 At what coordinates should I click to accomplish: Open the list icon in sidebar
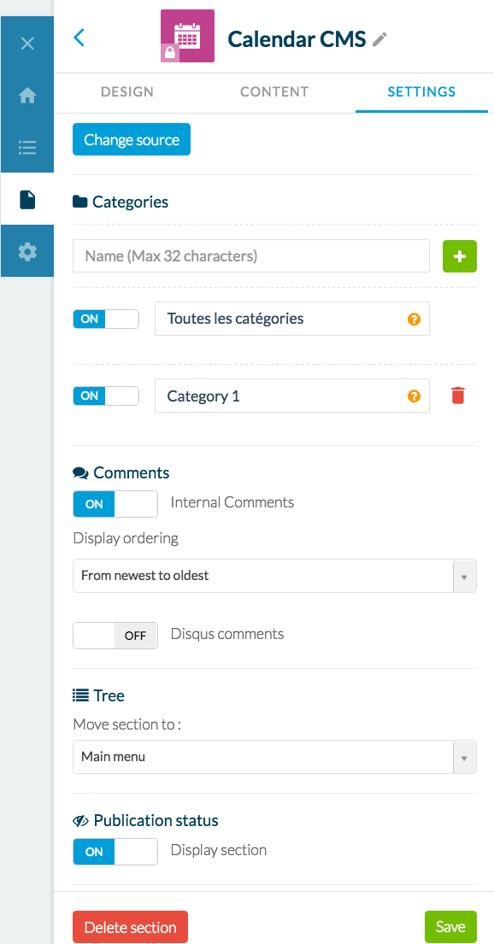point(27,147)
